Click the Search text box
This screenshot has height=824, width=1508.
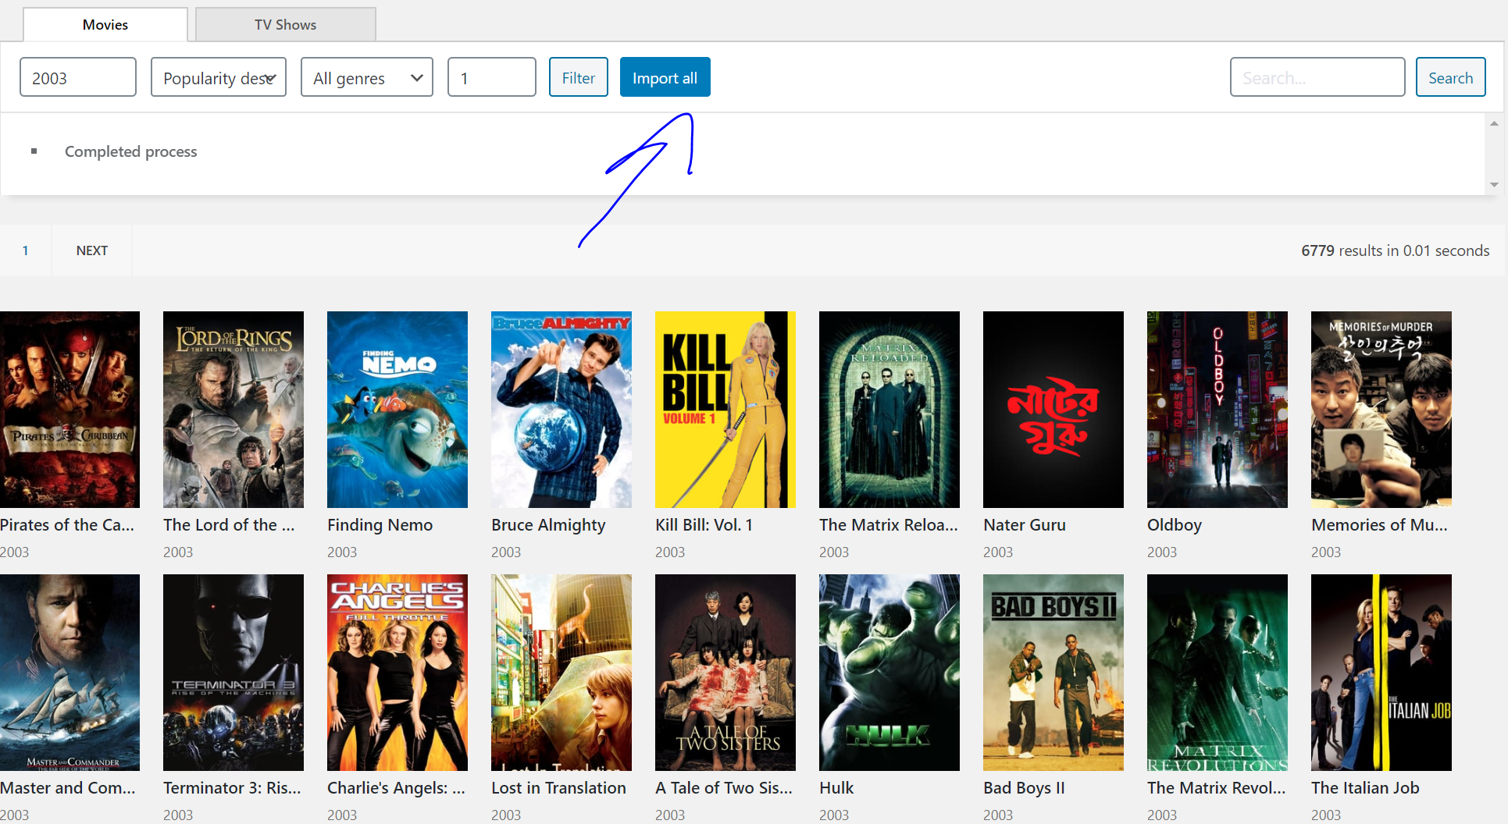tap(1317, 77)
